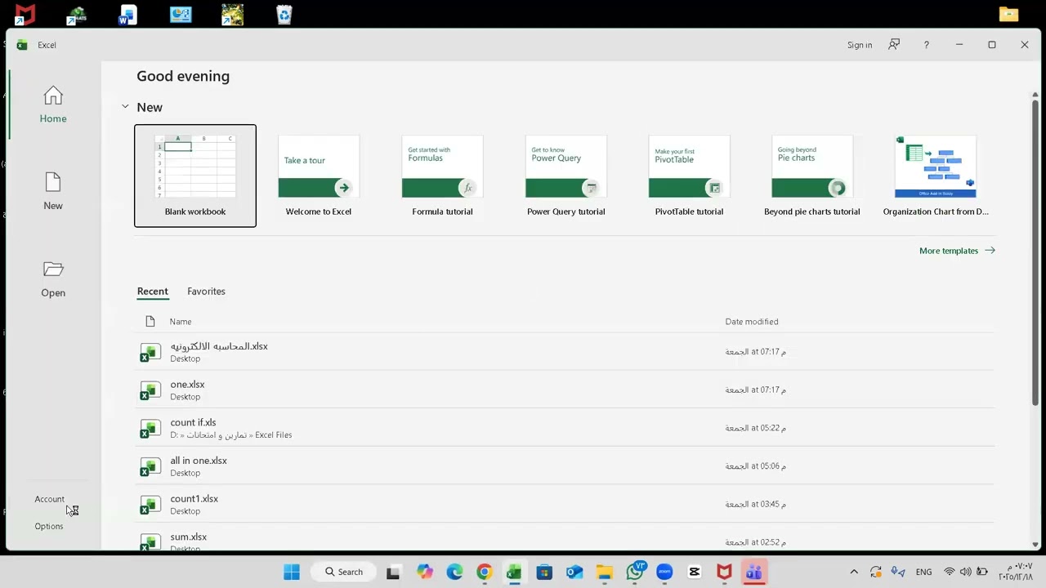Open the Recycle Bin on the desktop
This screenshot has width=1046, height=588.
coord(284,15)
